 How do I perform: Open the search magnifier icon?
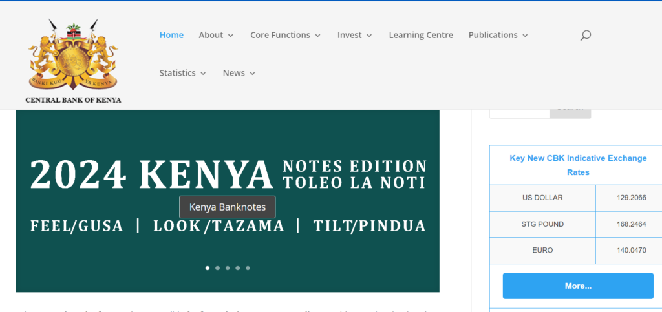click(x=585, y=36)
